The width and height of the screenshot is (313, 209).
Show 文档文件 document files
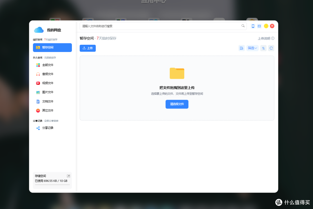pyautogui.click(x=52, y=101)
